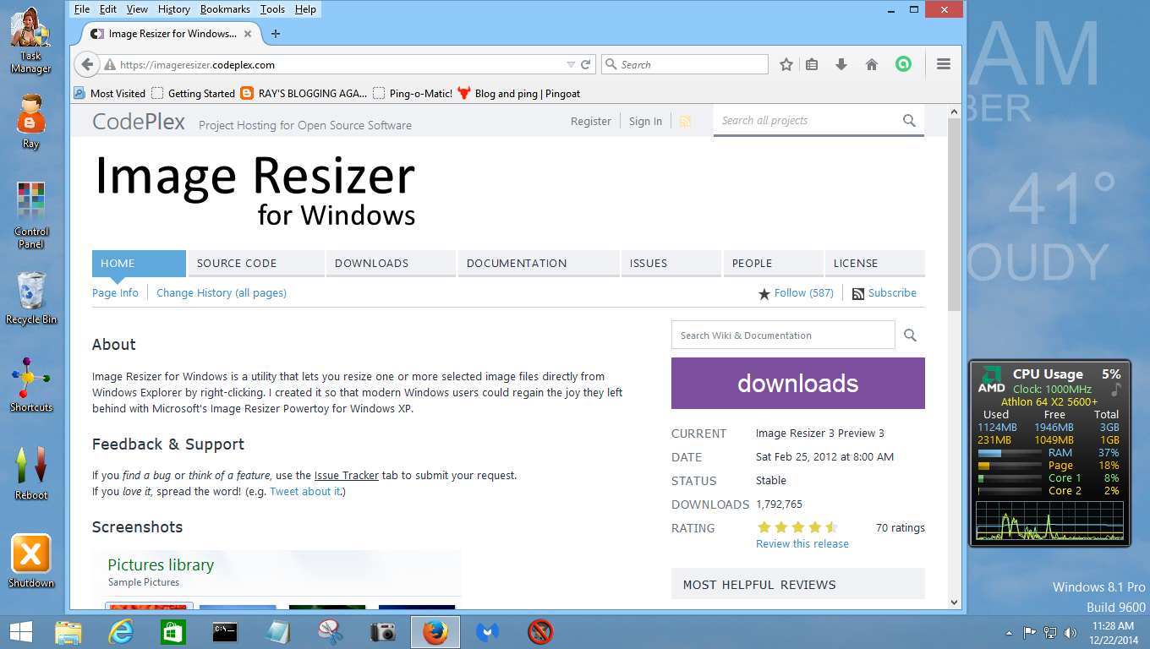Open the PEOPLE tab
1150x649 pixels.
coord(774,263)
